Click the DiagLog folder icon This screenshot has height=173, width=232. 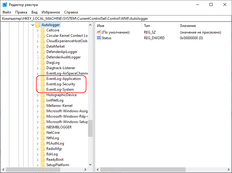pyautogui.click(x=43, y=63)
